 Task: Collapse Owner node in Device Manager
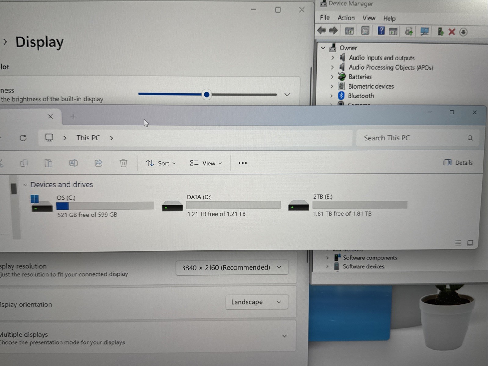[x=323, y=48]
